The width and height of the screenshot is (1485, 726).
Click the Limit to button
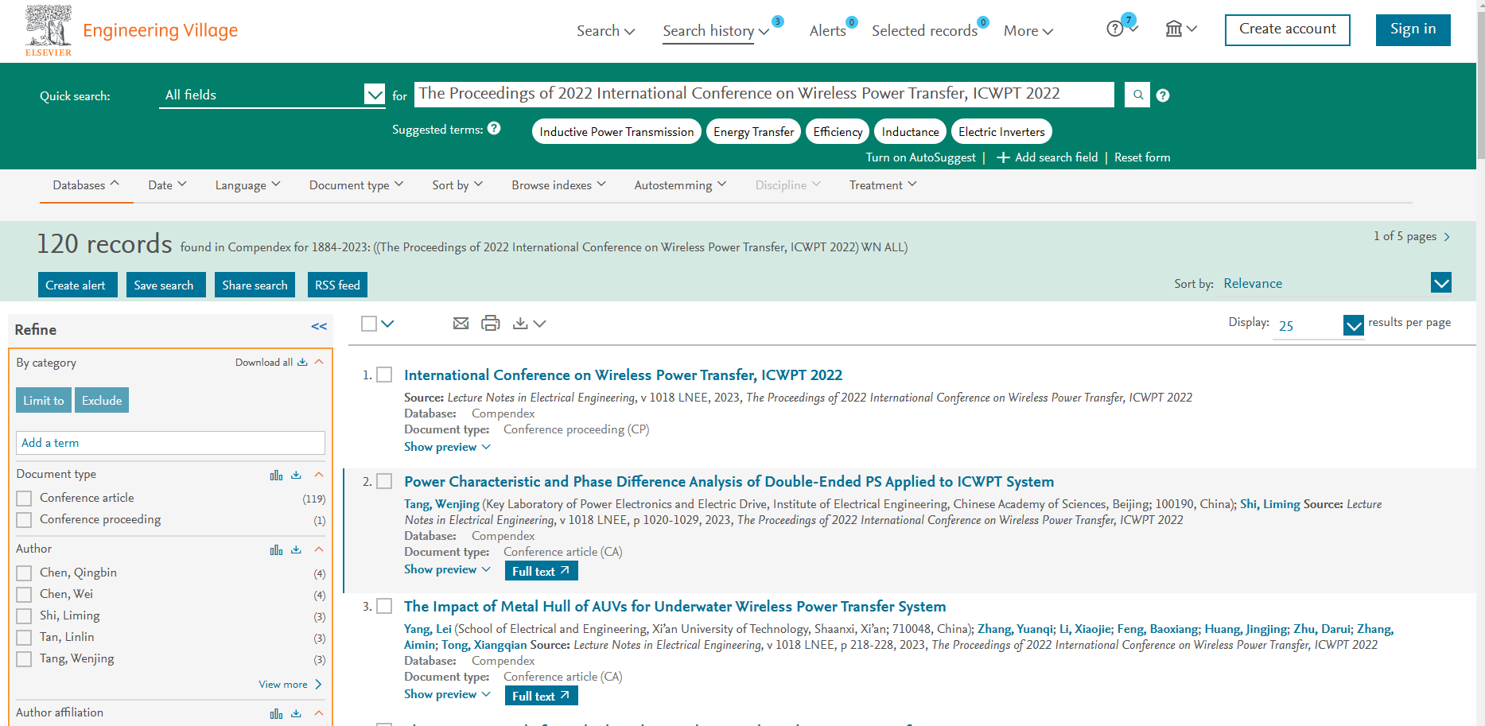coord(44,400)
